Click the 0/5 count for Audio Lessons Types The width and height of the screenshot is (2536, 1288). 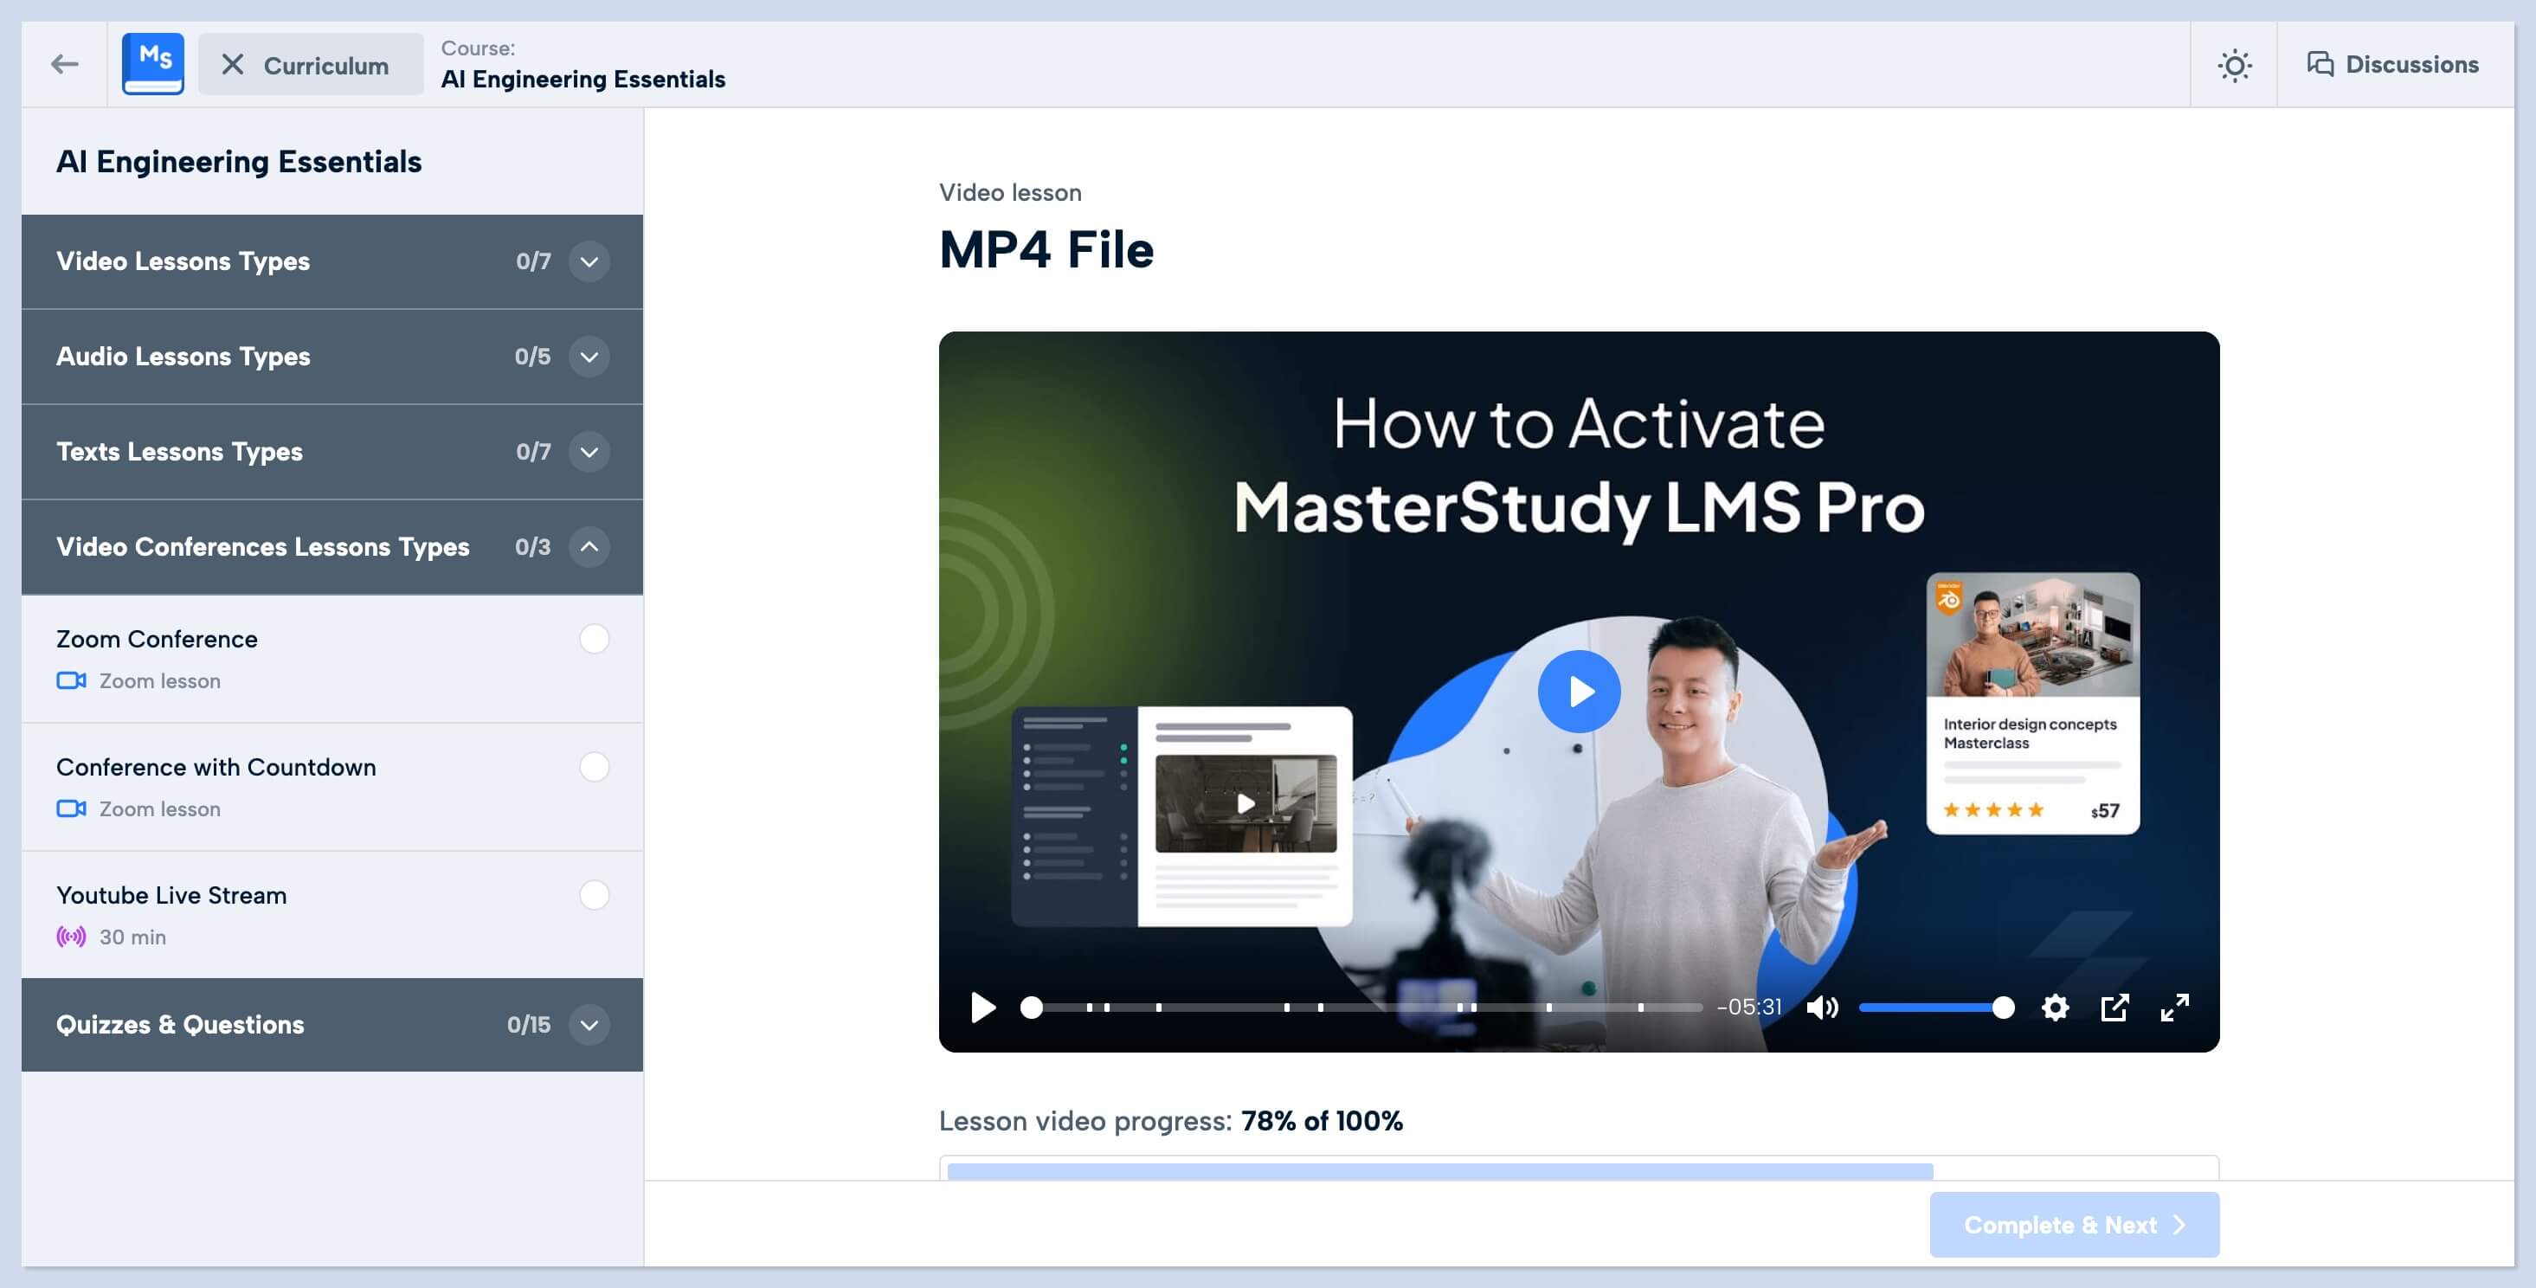tap(532, 357)
